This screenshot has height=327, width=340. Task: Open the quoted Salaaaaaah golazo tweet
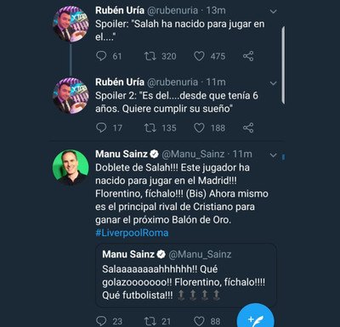coord(186,275)
